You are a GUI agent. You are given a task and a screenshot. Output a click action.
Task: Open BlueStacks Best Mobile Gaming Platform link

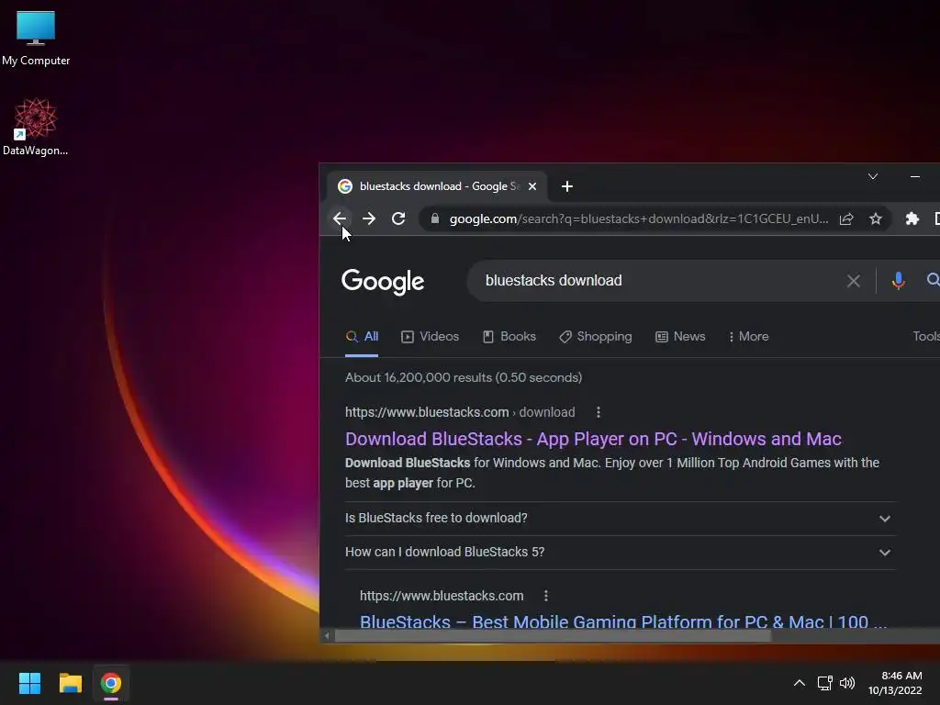(x=623, y=621)
